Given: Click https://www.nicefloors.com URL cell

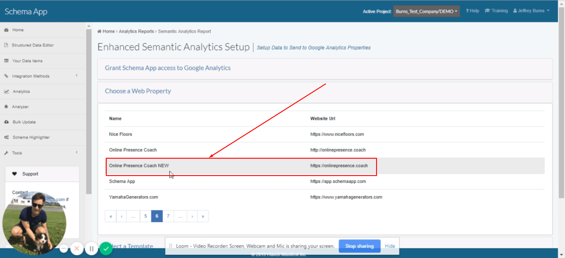Looking at the screenshot, I should 337,134.
